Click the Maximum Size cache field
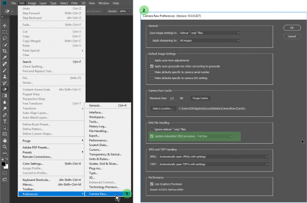 pos(174,98)
